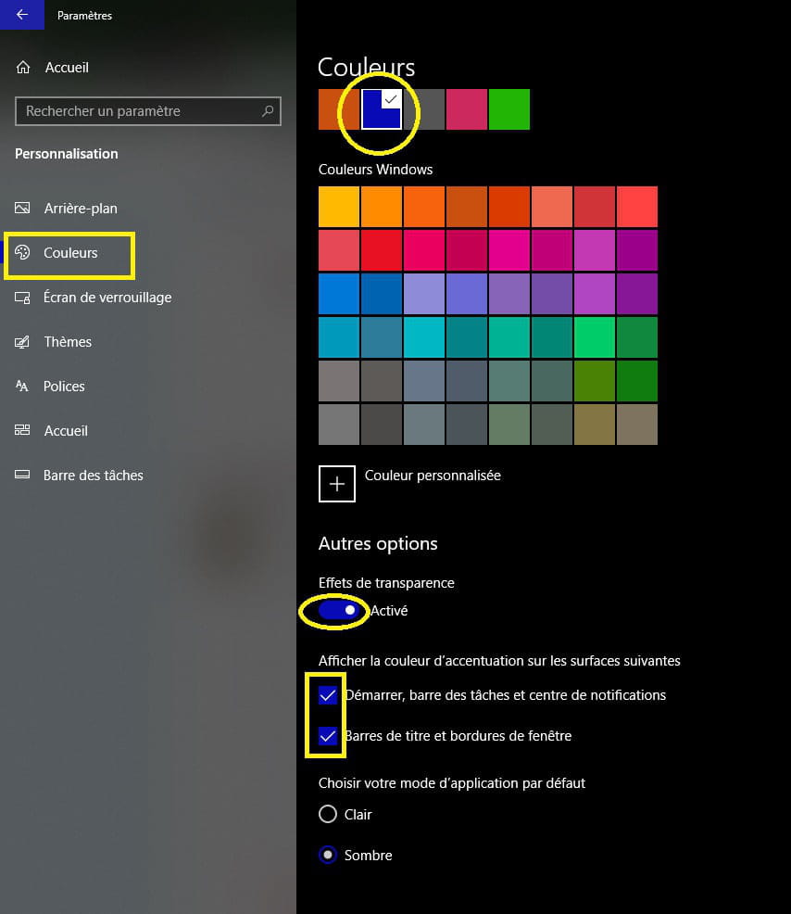Select the Clair application mode
Image resolution: width=791 pixels, height=914 pixels.
click(x=328, y=814)
